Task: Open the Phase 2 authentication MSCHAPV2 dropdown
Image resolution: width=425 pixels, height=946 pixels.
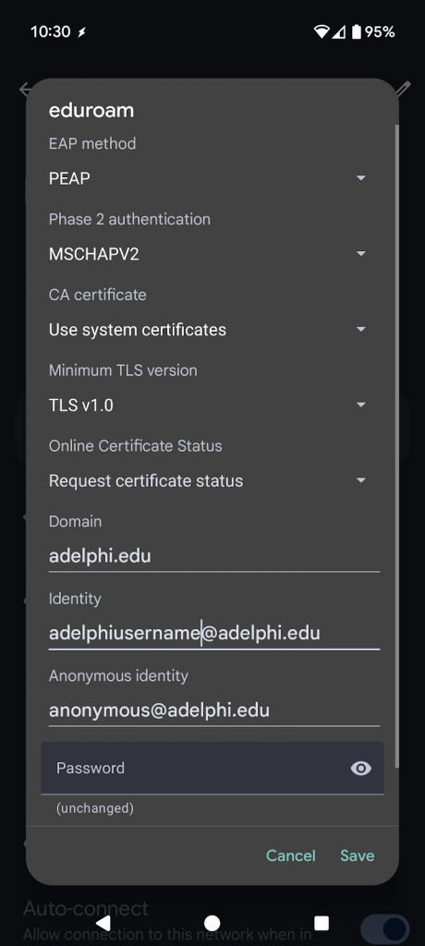Action: point(208,254)
